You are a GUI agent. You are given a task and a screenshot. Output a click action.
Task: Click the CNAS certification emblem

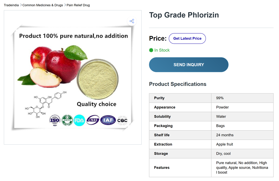coord(93,120)
